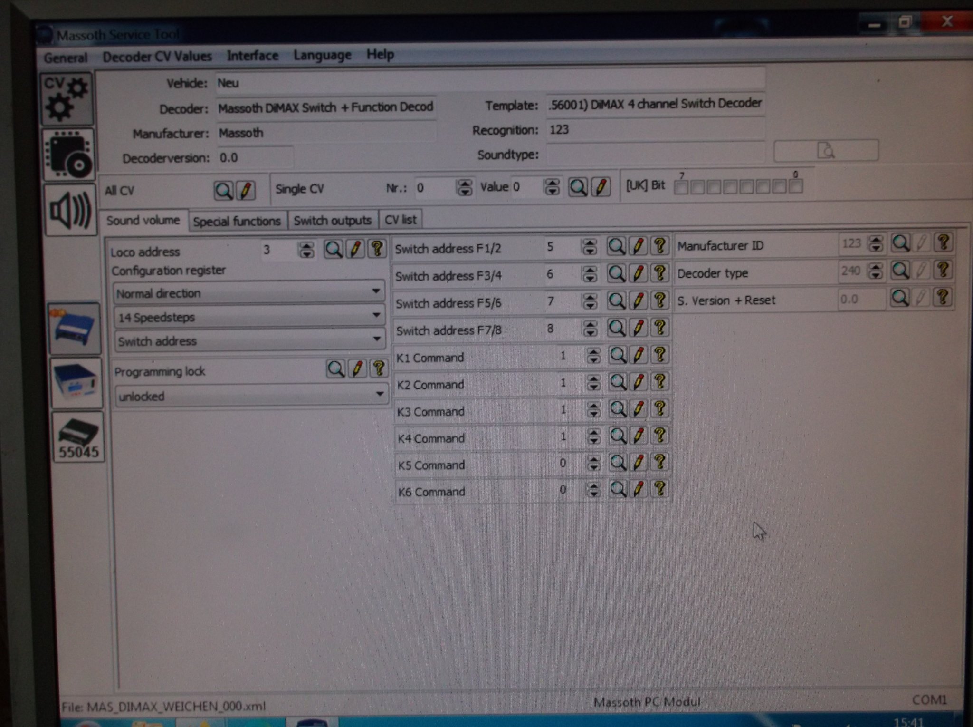Open the CV settings gears panel
973x727 pixels.
67,99
